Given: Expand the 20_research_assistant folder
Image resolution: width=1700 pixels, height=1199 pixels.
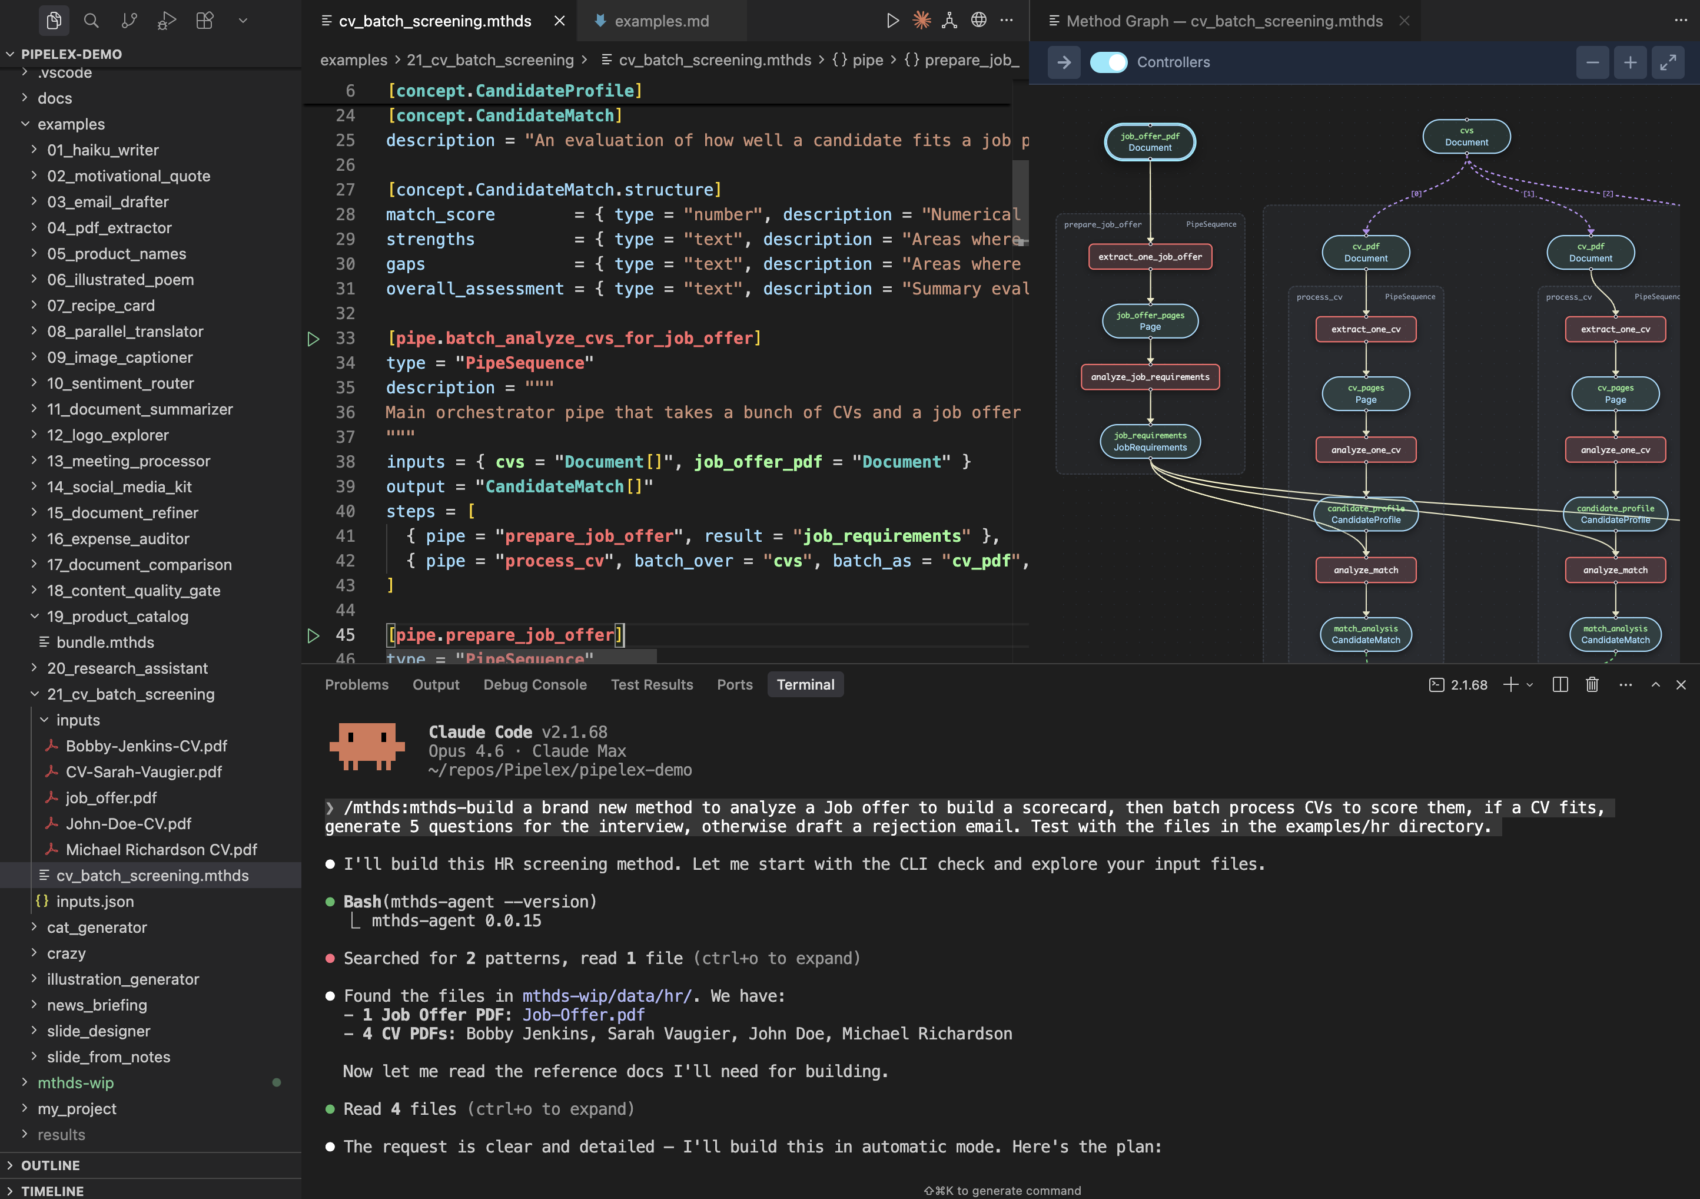Looking at the screenshot, I should coord(127,668).
